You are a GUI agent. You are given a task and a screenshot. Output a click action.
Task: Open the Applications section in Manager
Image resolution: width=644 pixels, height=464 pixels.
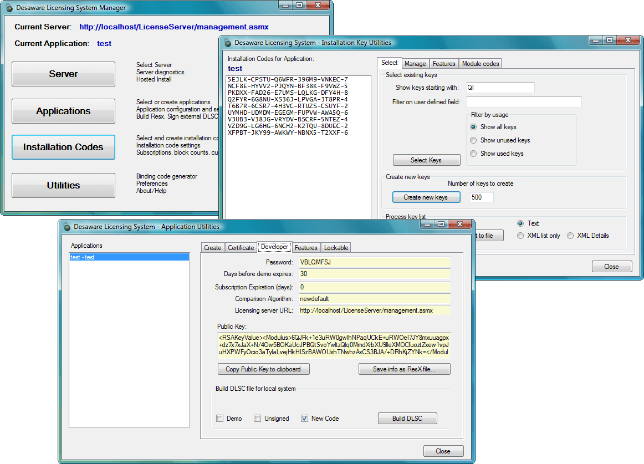pos(63,111)
